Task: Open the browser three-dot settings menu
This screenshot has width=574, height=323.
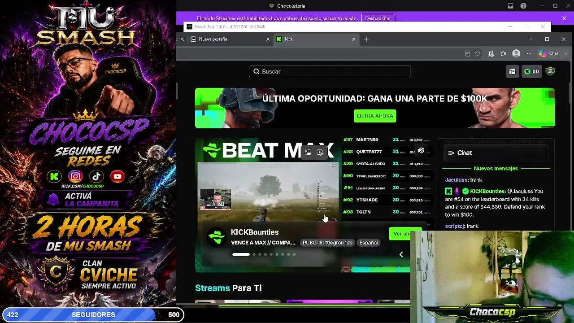Action: (x=529, y=53)
